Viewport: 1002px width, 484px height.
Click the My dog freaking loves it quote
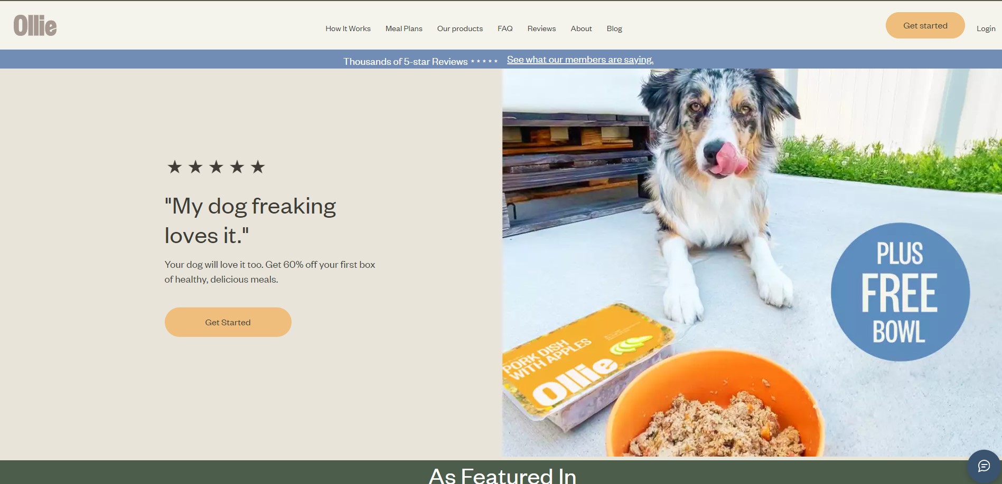(x=250, y=220)
